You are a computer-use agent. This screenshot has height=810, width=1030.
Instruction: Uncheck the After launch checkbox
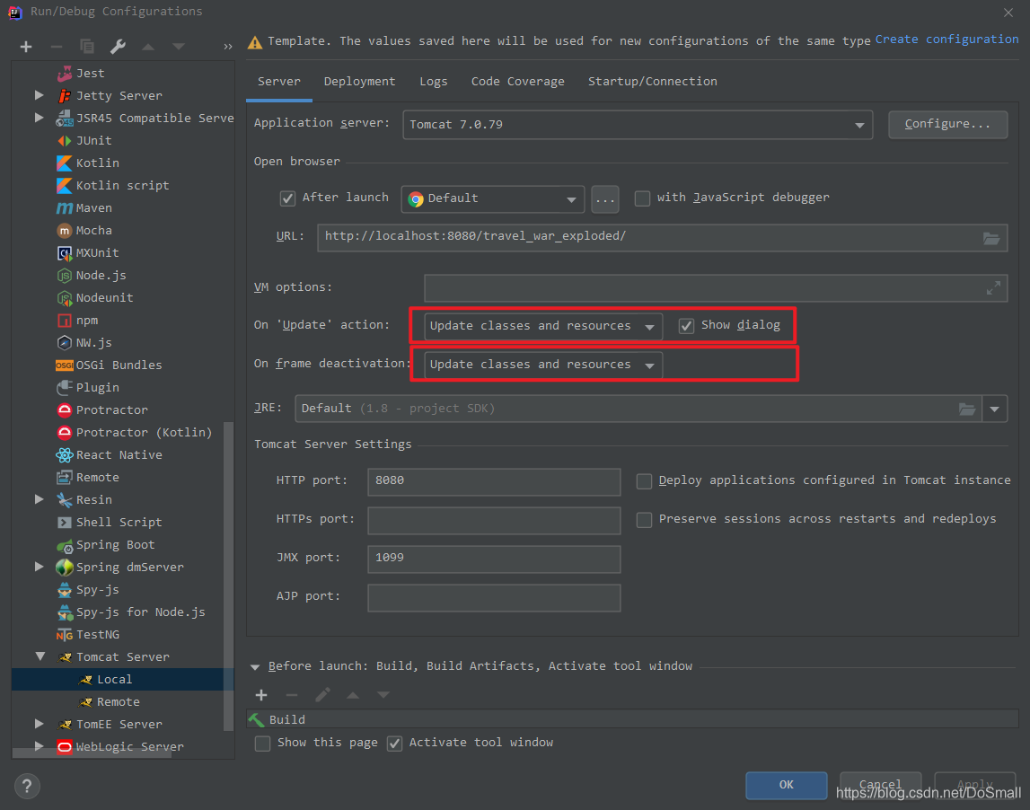point(287,198)
